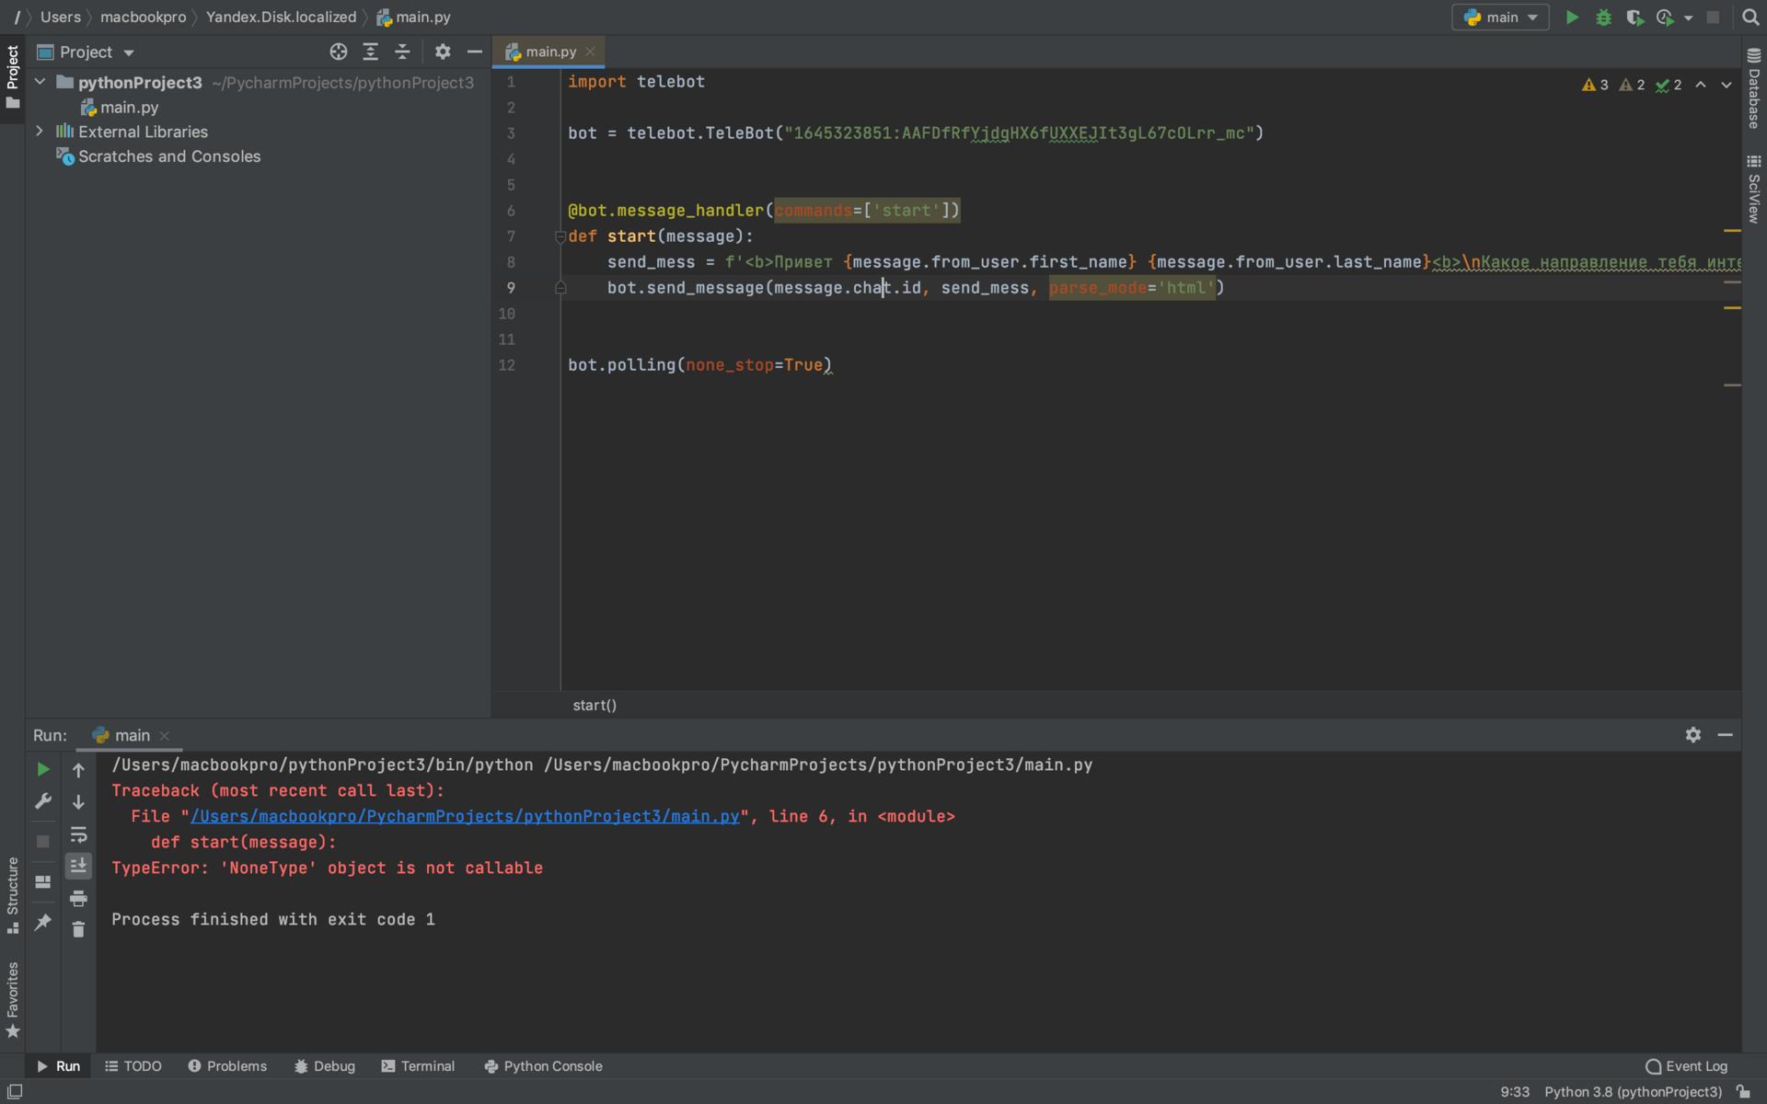Toggle scroll to end in Run console

78,866
